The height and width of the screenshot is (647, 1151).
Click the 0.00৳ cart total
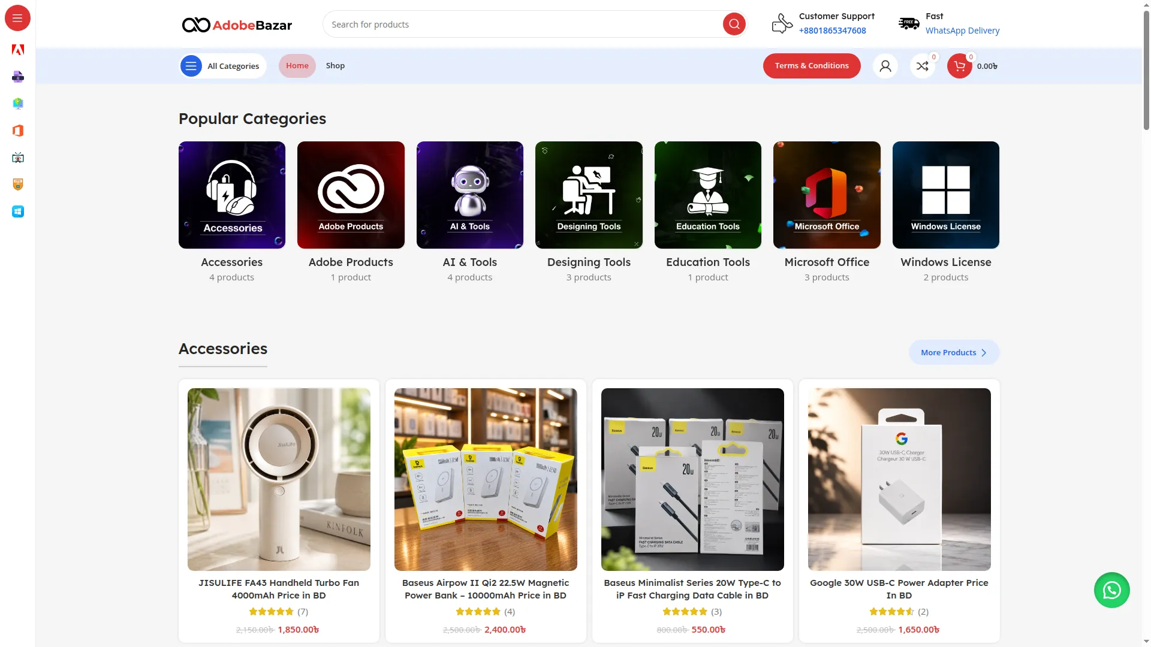[x=987, y=66]
